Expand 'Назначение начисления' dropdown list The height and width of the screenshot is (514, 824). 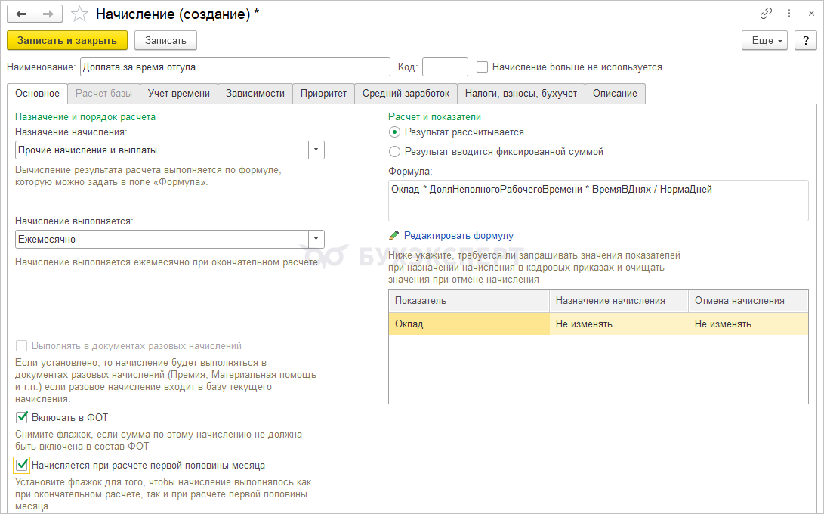tap(316, 150)
